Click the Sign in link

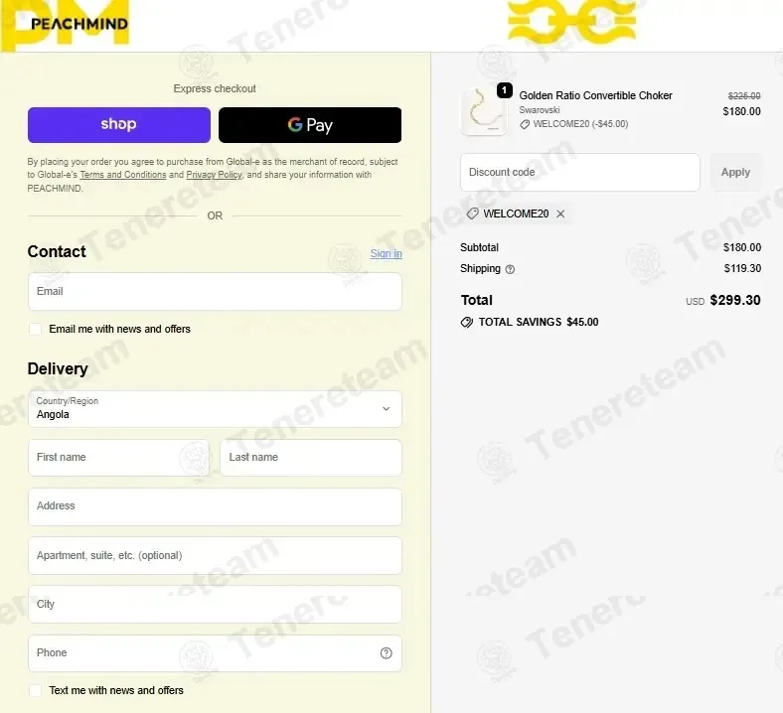386,253
